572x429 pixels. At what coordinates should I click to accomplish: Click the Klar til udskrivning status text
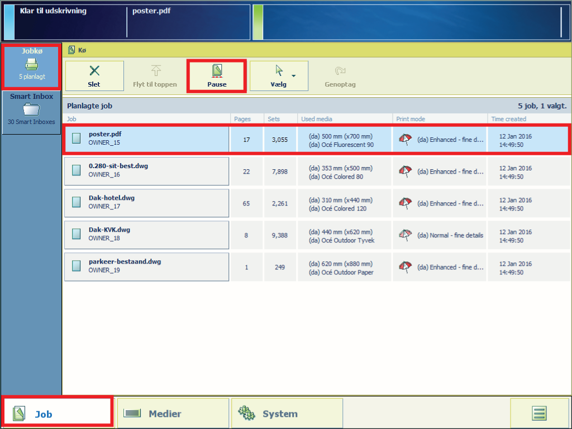(x=53, y=11)
